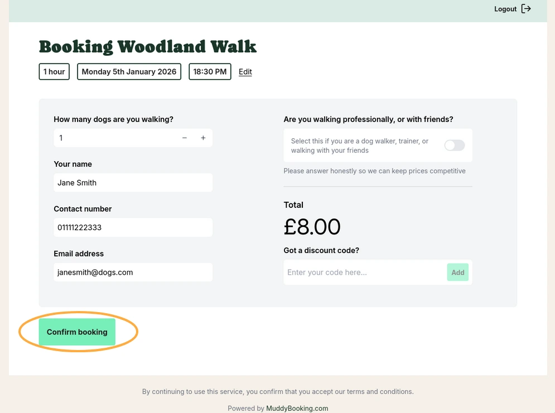Screen dimensions: 555x413
Task: Click the £8.00 total amount
Action: tap(312, 227)
